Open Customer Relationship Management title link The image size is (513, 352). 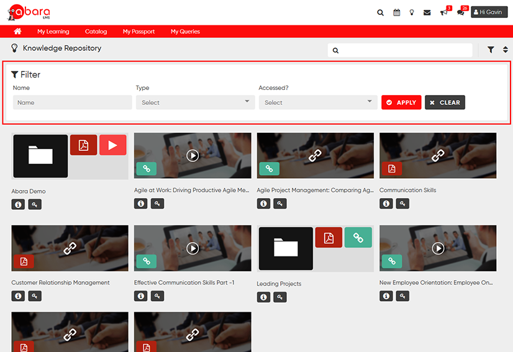(60, 282)
